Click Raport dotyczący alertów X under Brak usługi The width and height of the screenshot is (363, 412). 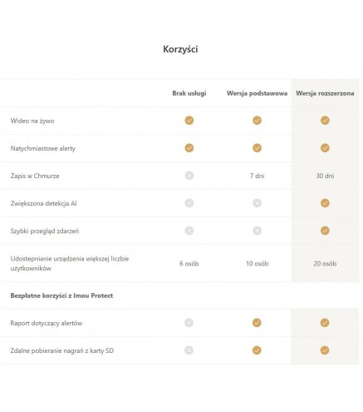pyautogui.click(x=189, y=323)
